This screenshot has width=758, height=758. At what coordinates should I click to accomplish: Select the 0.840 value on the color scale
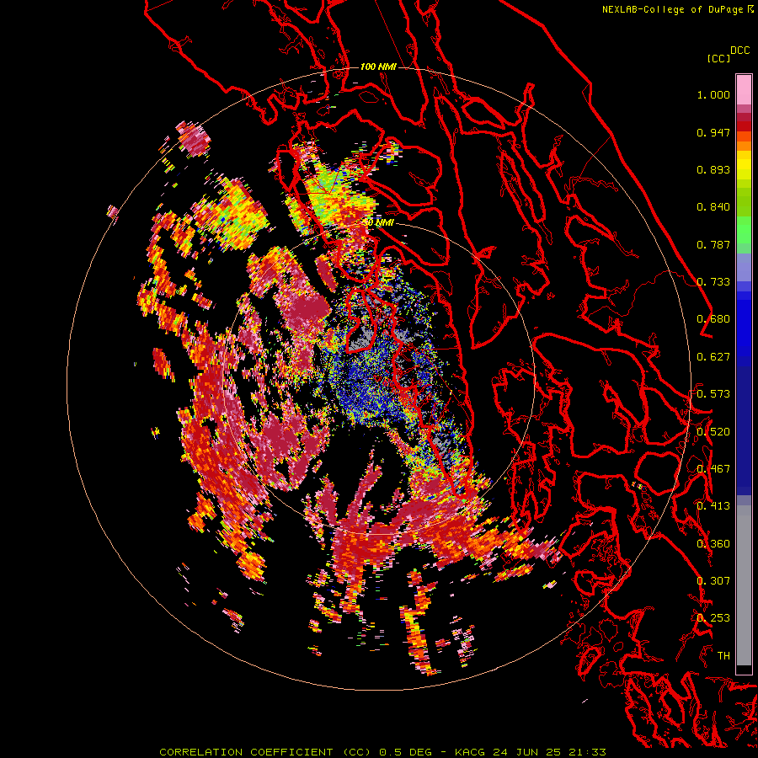(713, 207)
